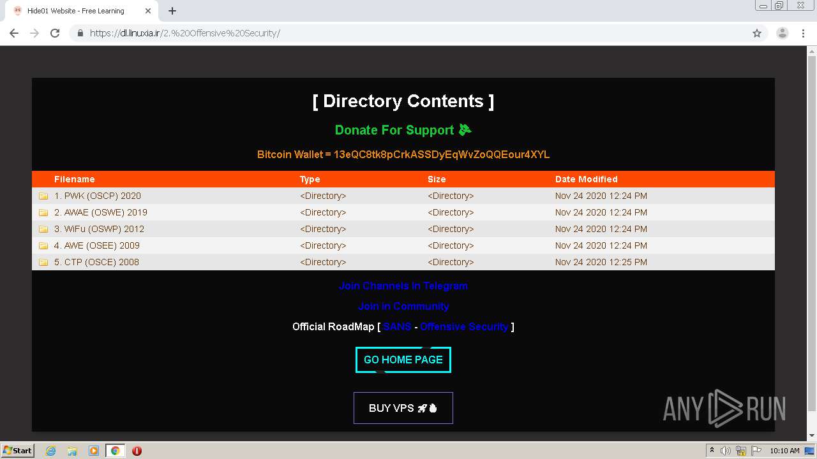
Task: Click the Action Center flag tray icon
Action: click(756, 451)
